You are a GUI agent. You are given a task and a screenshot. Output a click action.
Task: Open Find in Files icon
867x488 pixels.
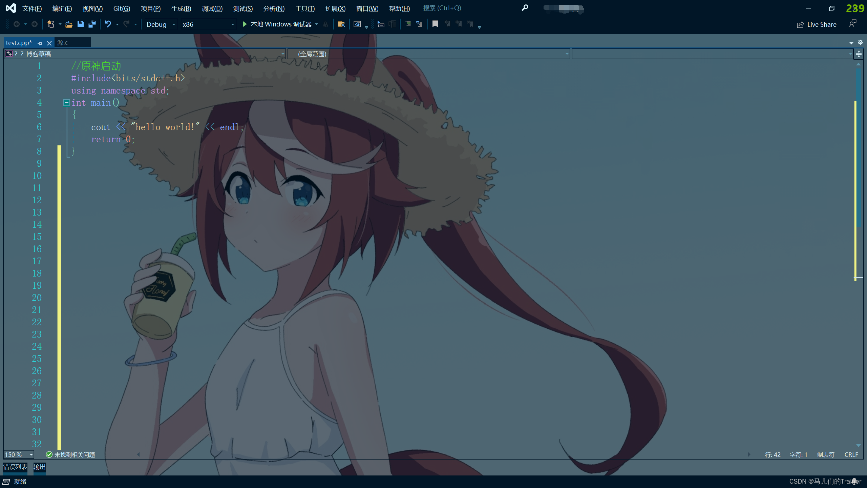pos(341,24)
